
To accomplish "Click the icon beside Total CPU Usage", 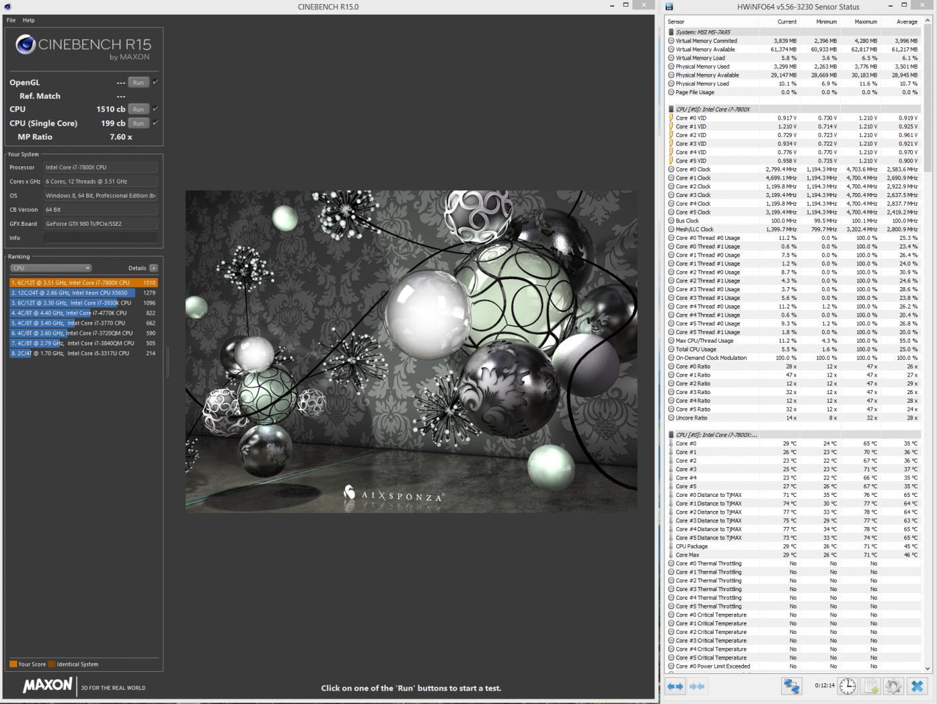I will pyautogui.click(x=671, y=349).
